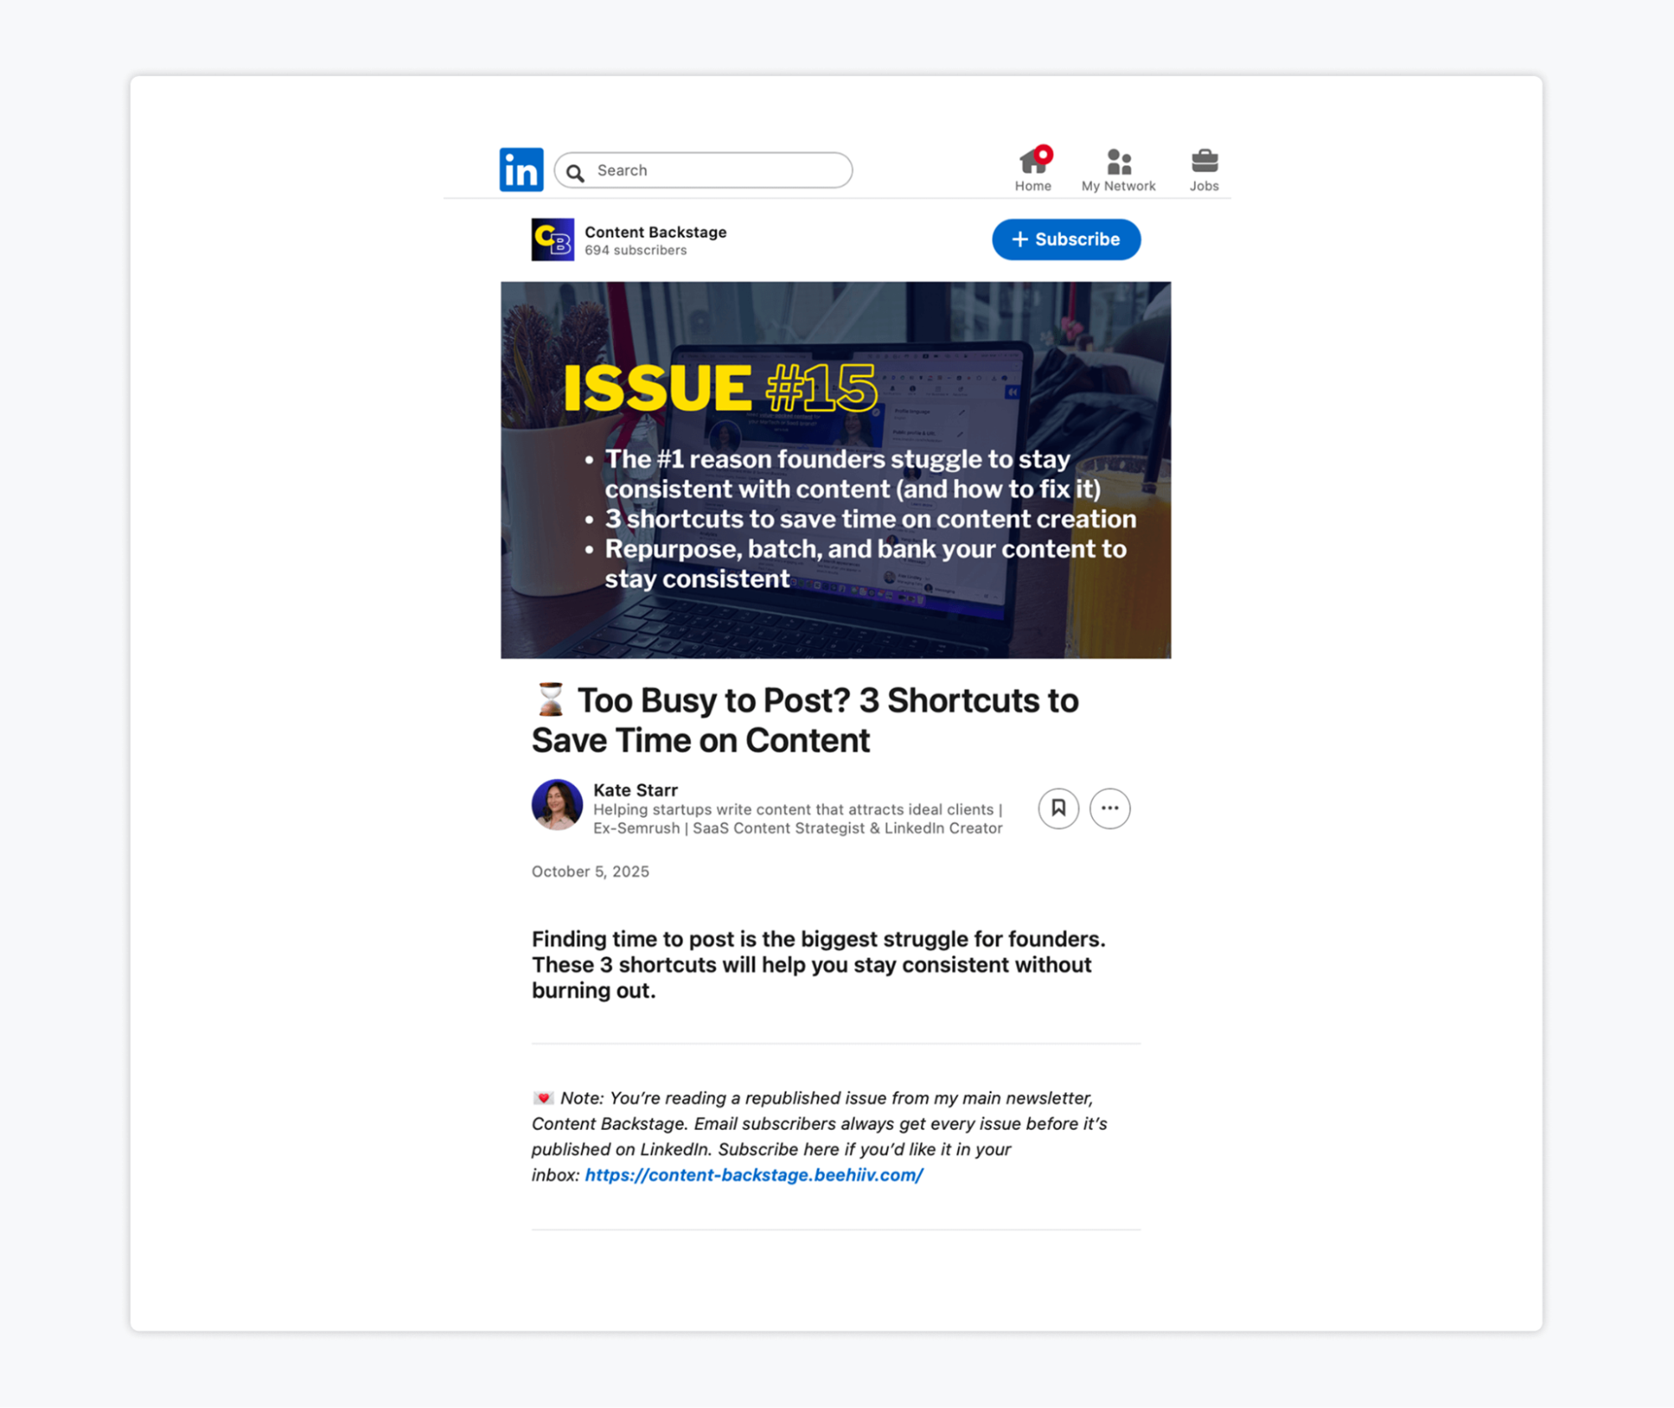Click the Jobs navigation label
This screenshot has height=1408, width=1674.
(x=1203, y=186)
